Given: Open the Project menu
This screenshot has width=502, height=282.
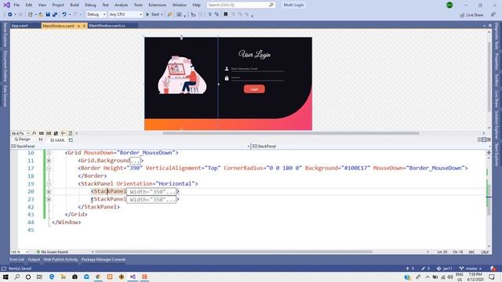Looking at the screenshot, I should click(58, 5).
